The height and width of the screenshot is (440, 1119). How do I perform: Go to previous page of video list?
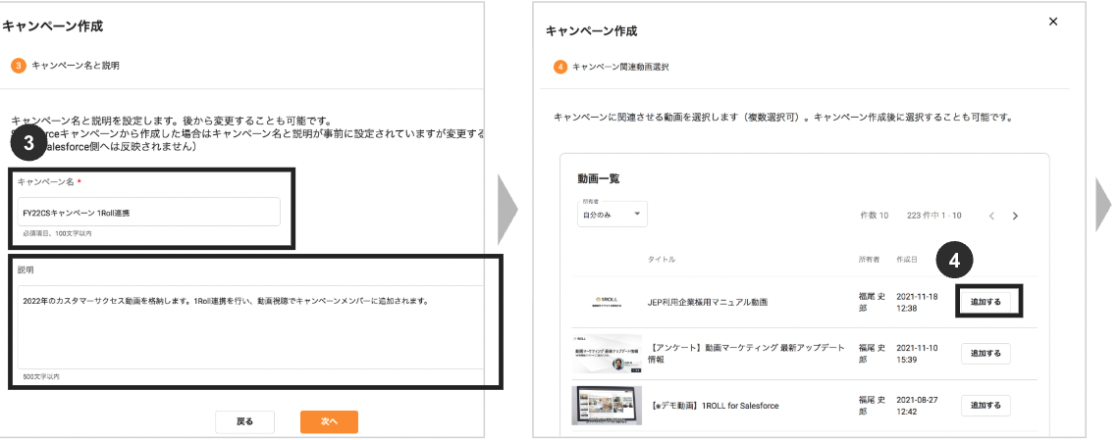tap(991, 216)
